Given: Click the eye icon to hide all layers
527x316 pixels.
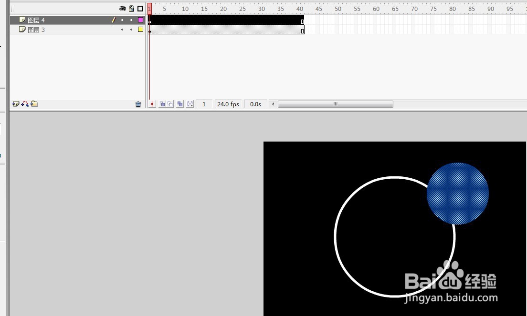Looking at the screenshot, I should coord(122,9).
